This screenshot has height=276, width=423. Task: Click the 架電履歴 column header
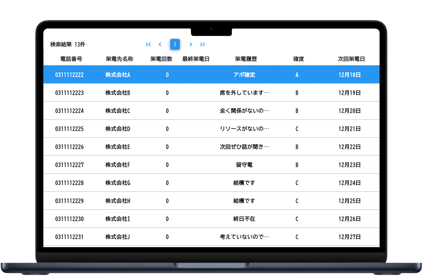coord(246,59)
